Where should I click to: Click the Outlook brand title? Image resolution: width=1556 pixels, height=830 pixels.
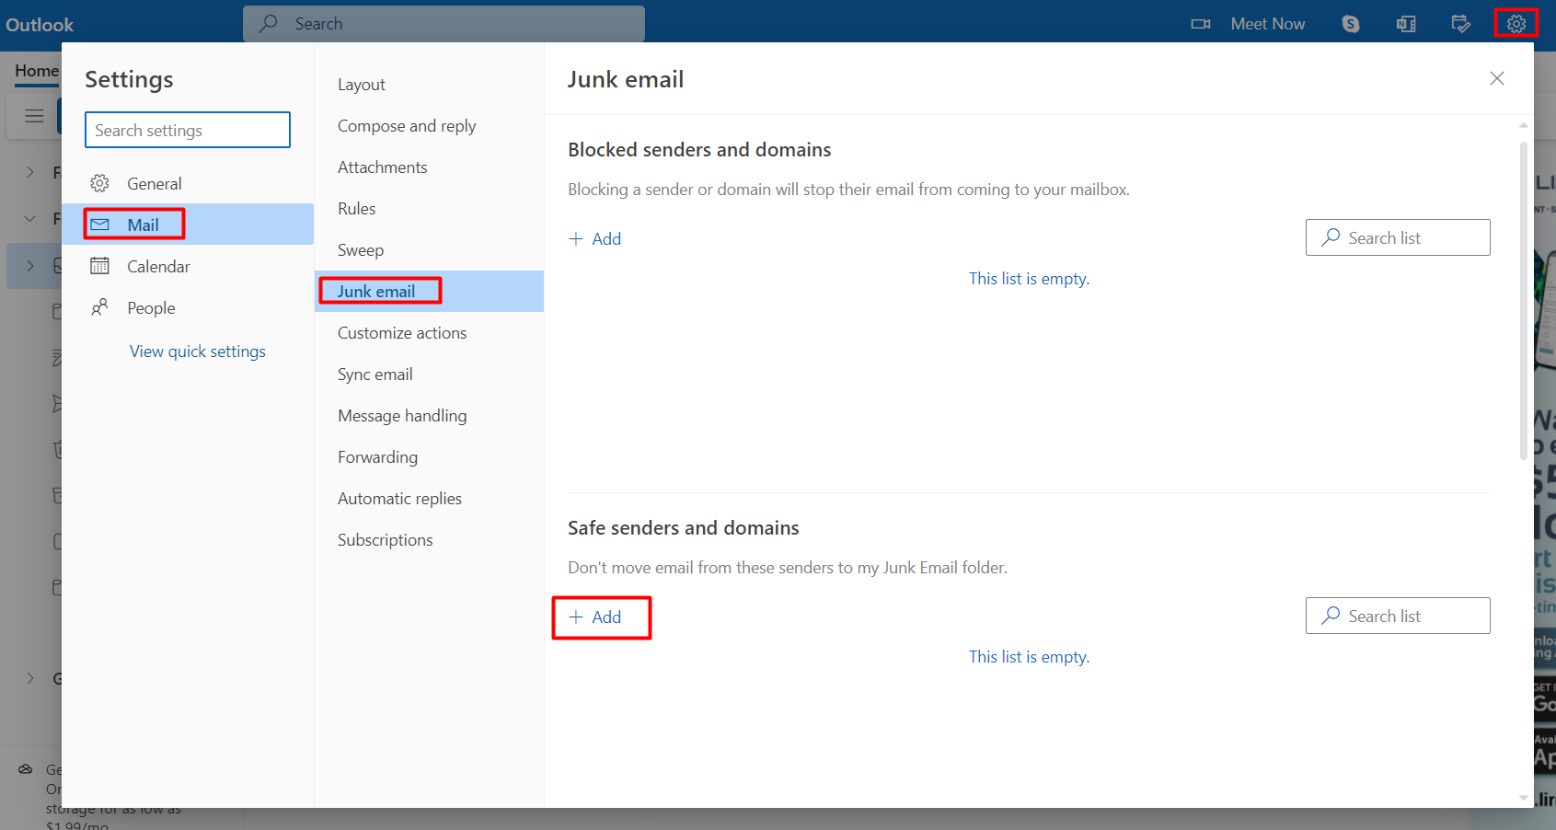pyautogui.click(x=40, y=25)
